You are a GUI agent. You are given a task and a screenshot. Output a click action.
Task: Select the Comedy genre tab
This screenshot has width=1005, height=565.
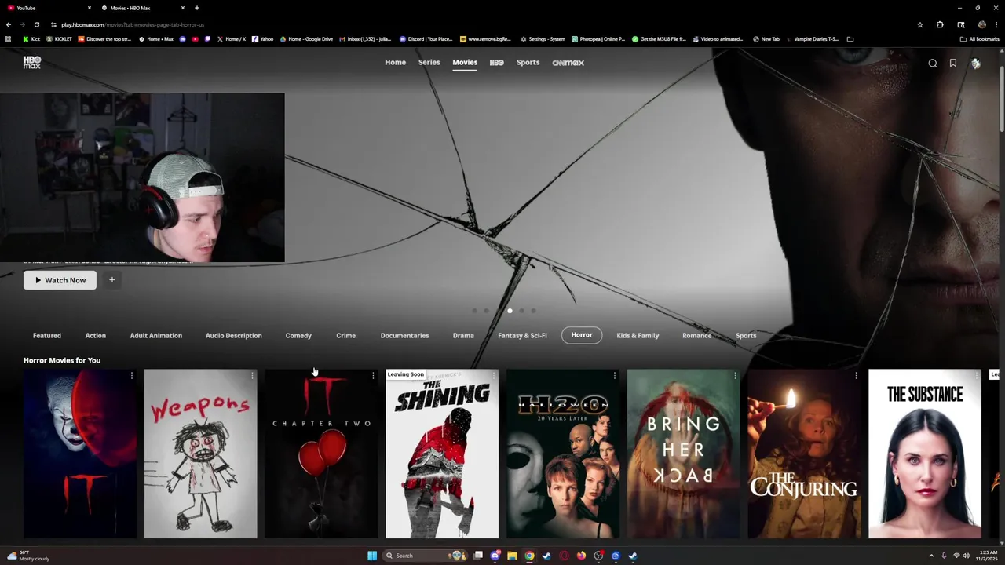[x=298, y=336]
